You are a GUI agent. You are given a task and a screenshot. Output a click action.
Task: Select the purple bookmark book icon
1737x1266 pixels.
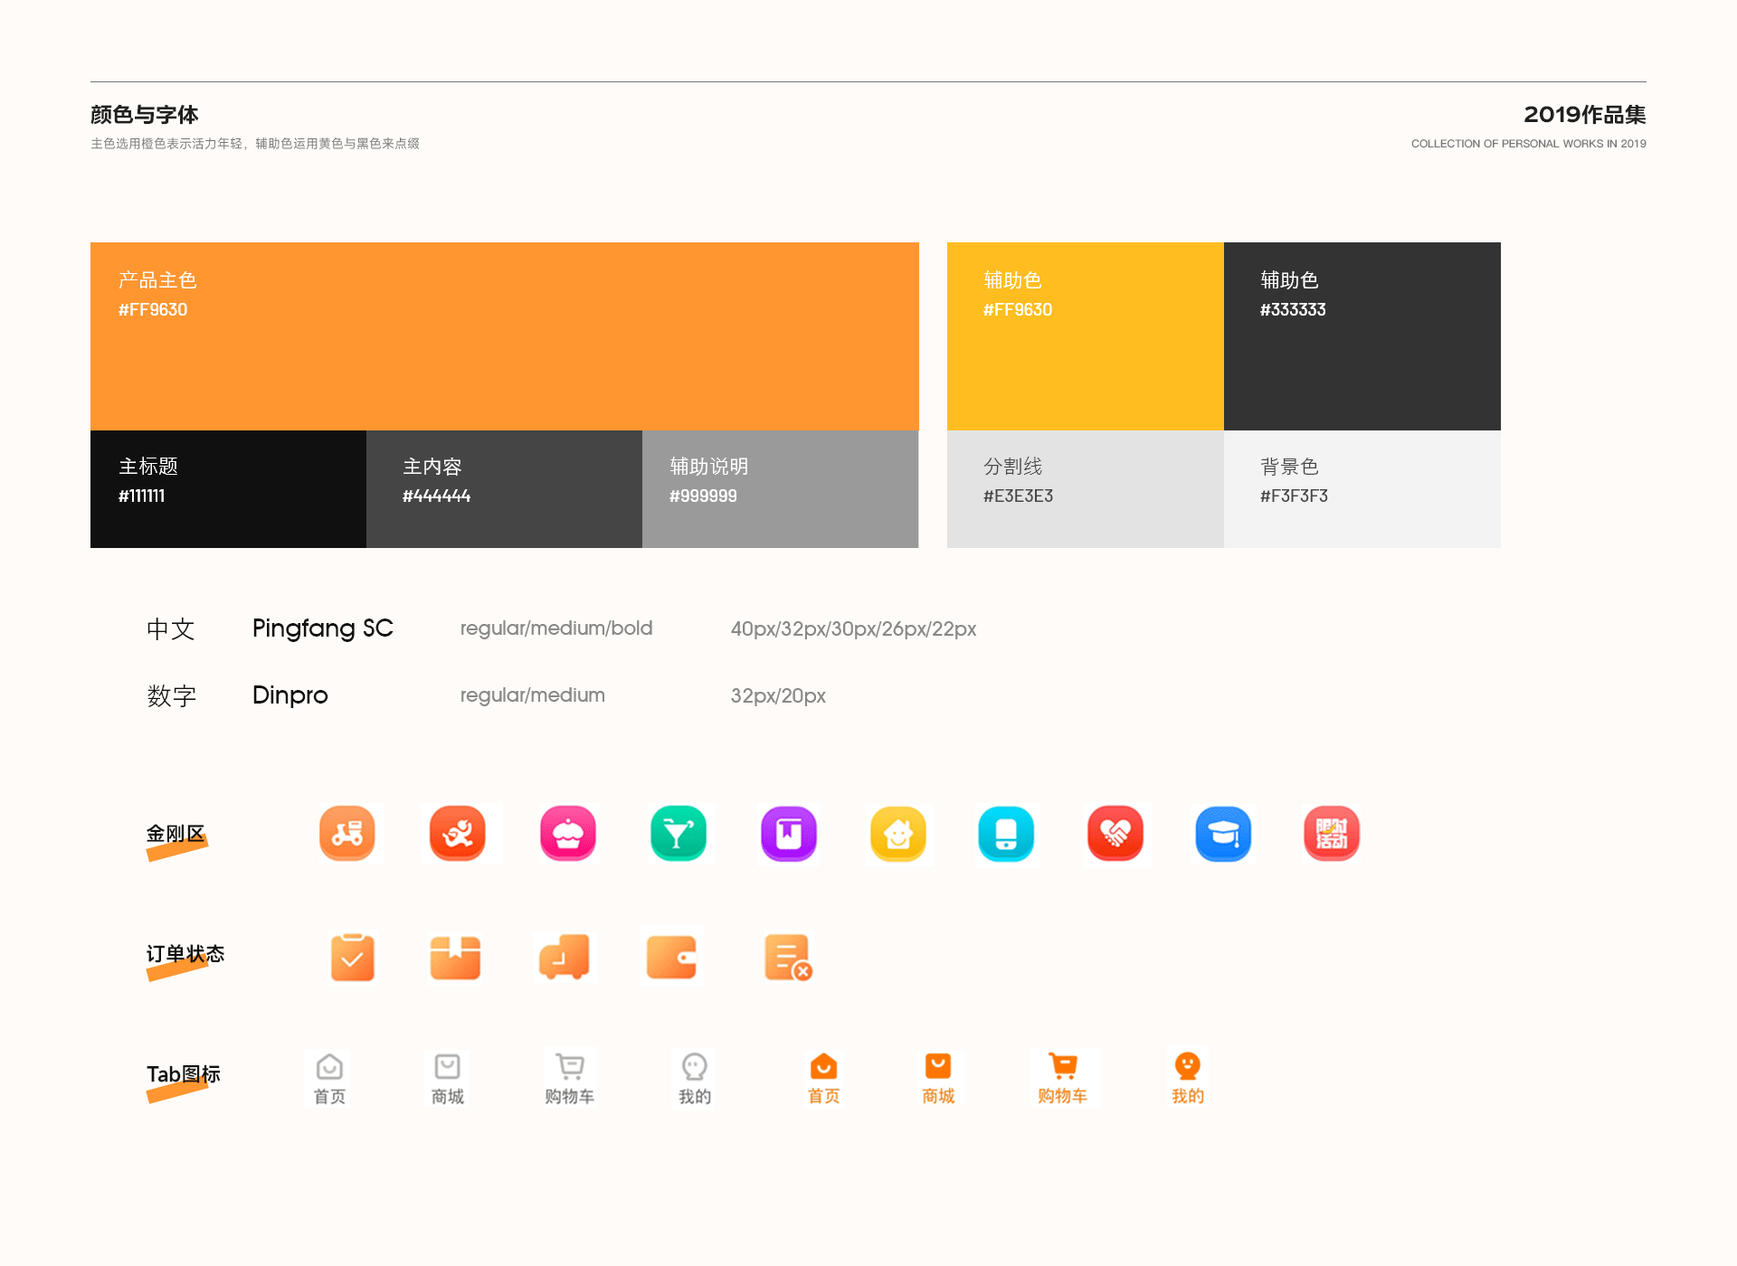tap(789, 833)
